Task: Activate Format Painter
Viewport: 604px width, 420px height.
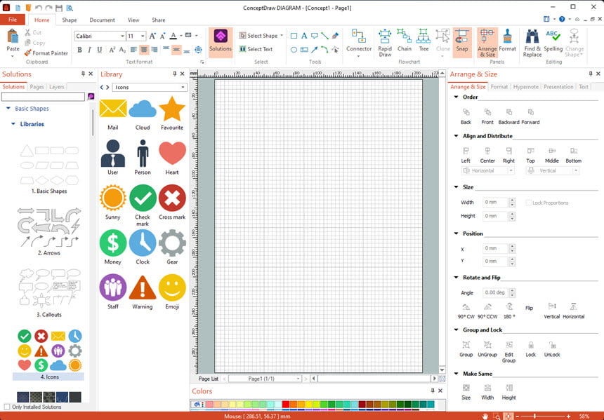Action: [46, 53]
